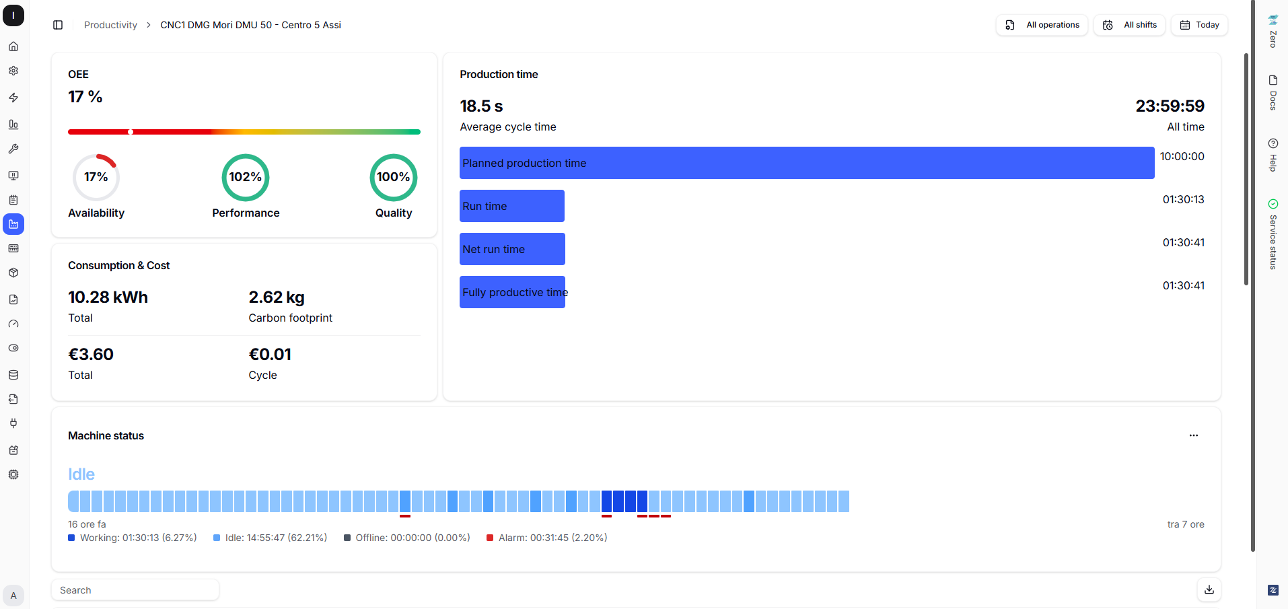The width and height of the screenshot is (1288, 609).
Task: Open the Zero panel on right rail
Action: (1273, 31)
